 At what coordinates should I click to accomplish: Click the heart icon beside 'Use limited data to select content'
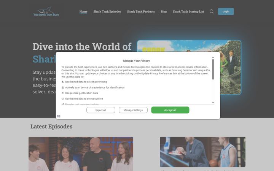pyautogui.click(x=63, y=99)
